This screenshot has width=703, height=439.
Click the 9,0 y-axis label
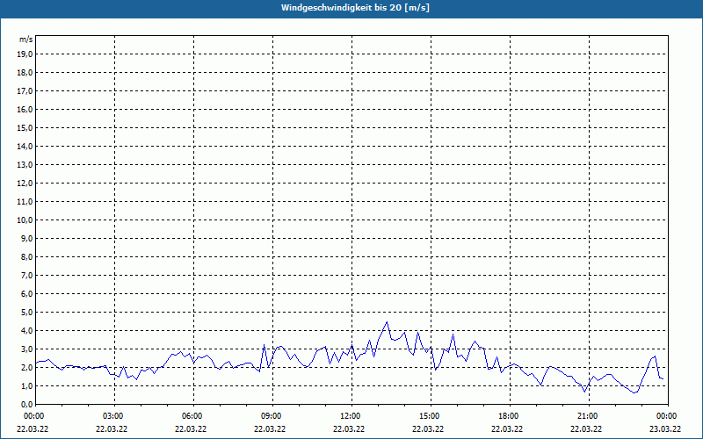(x=26, y=238)
